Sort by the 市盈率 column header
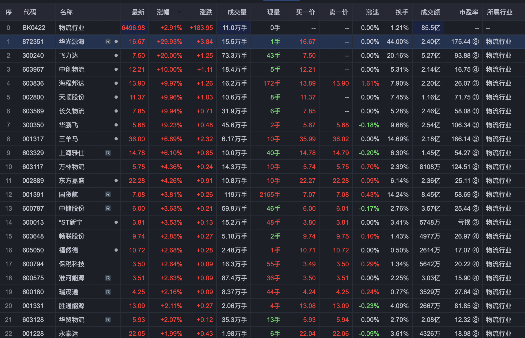Screen dimensions: 525x338 [468, 12]
